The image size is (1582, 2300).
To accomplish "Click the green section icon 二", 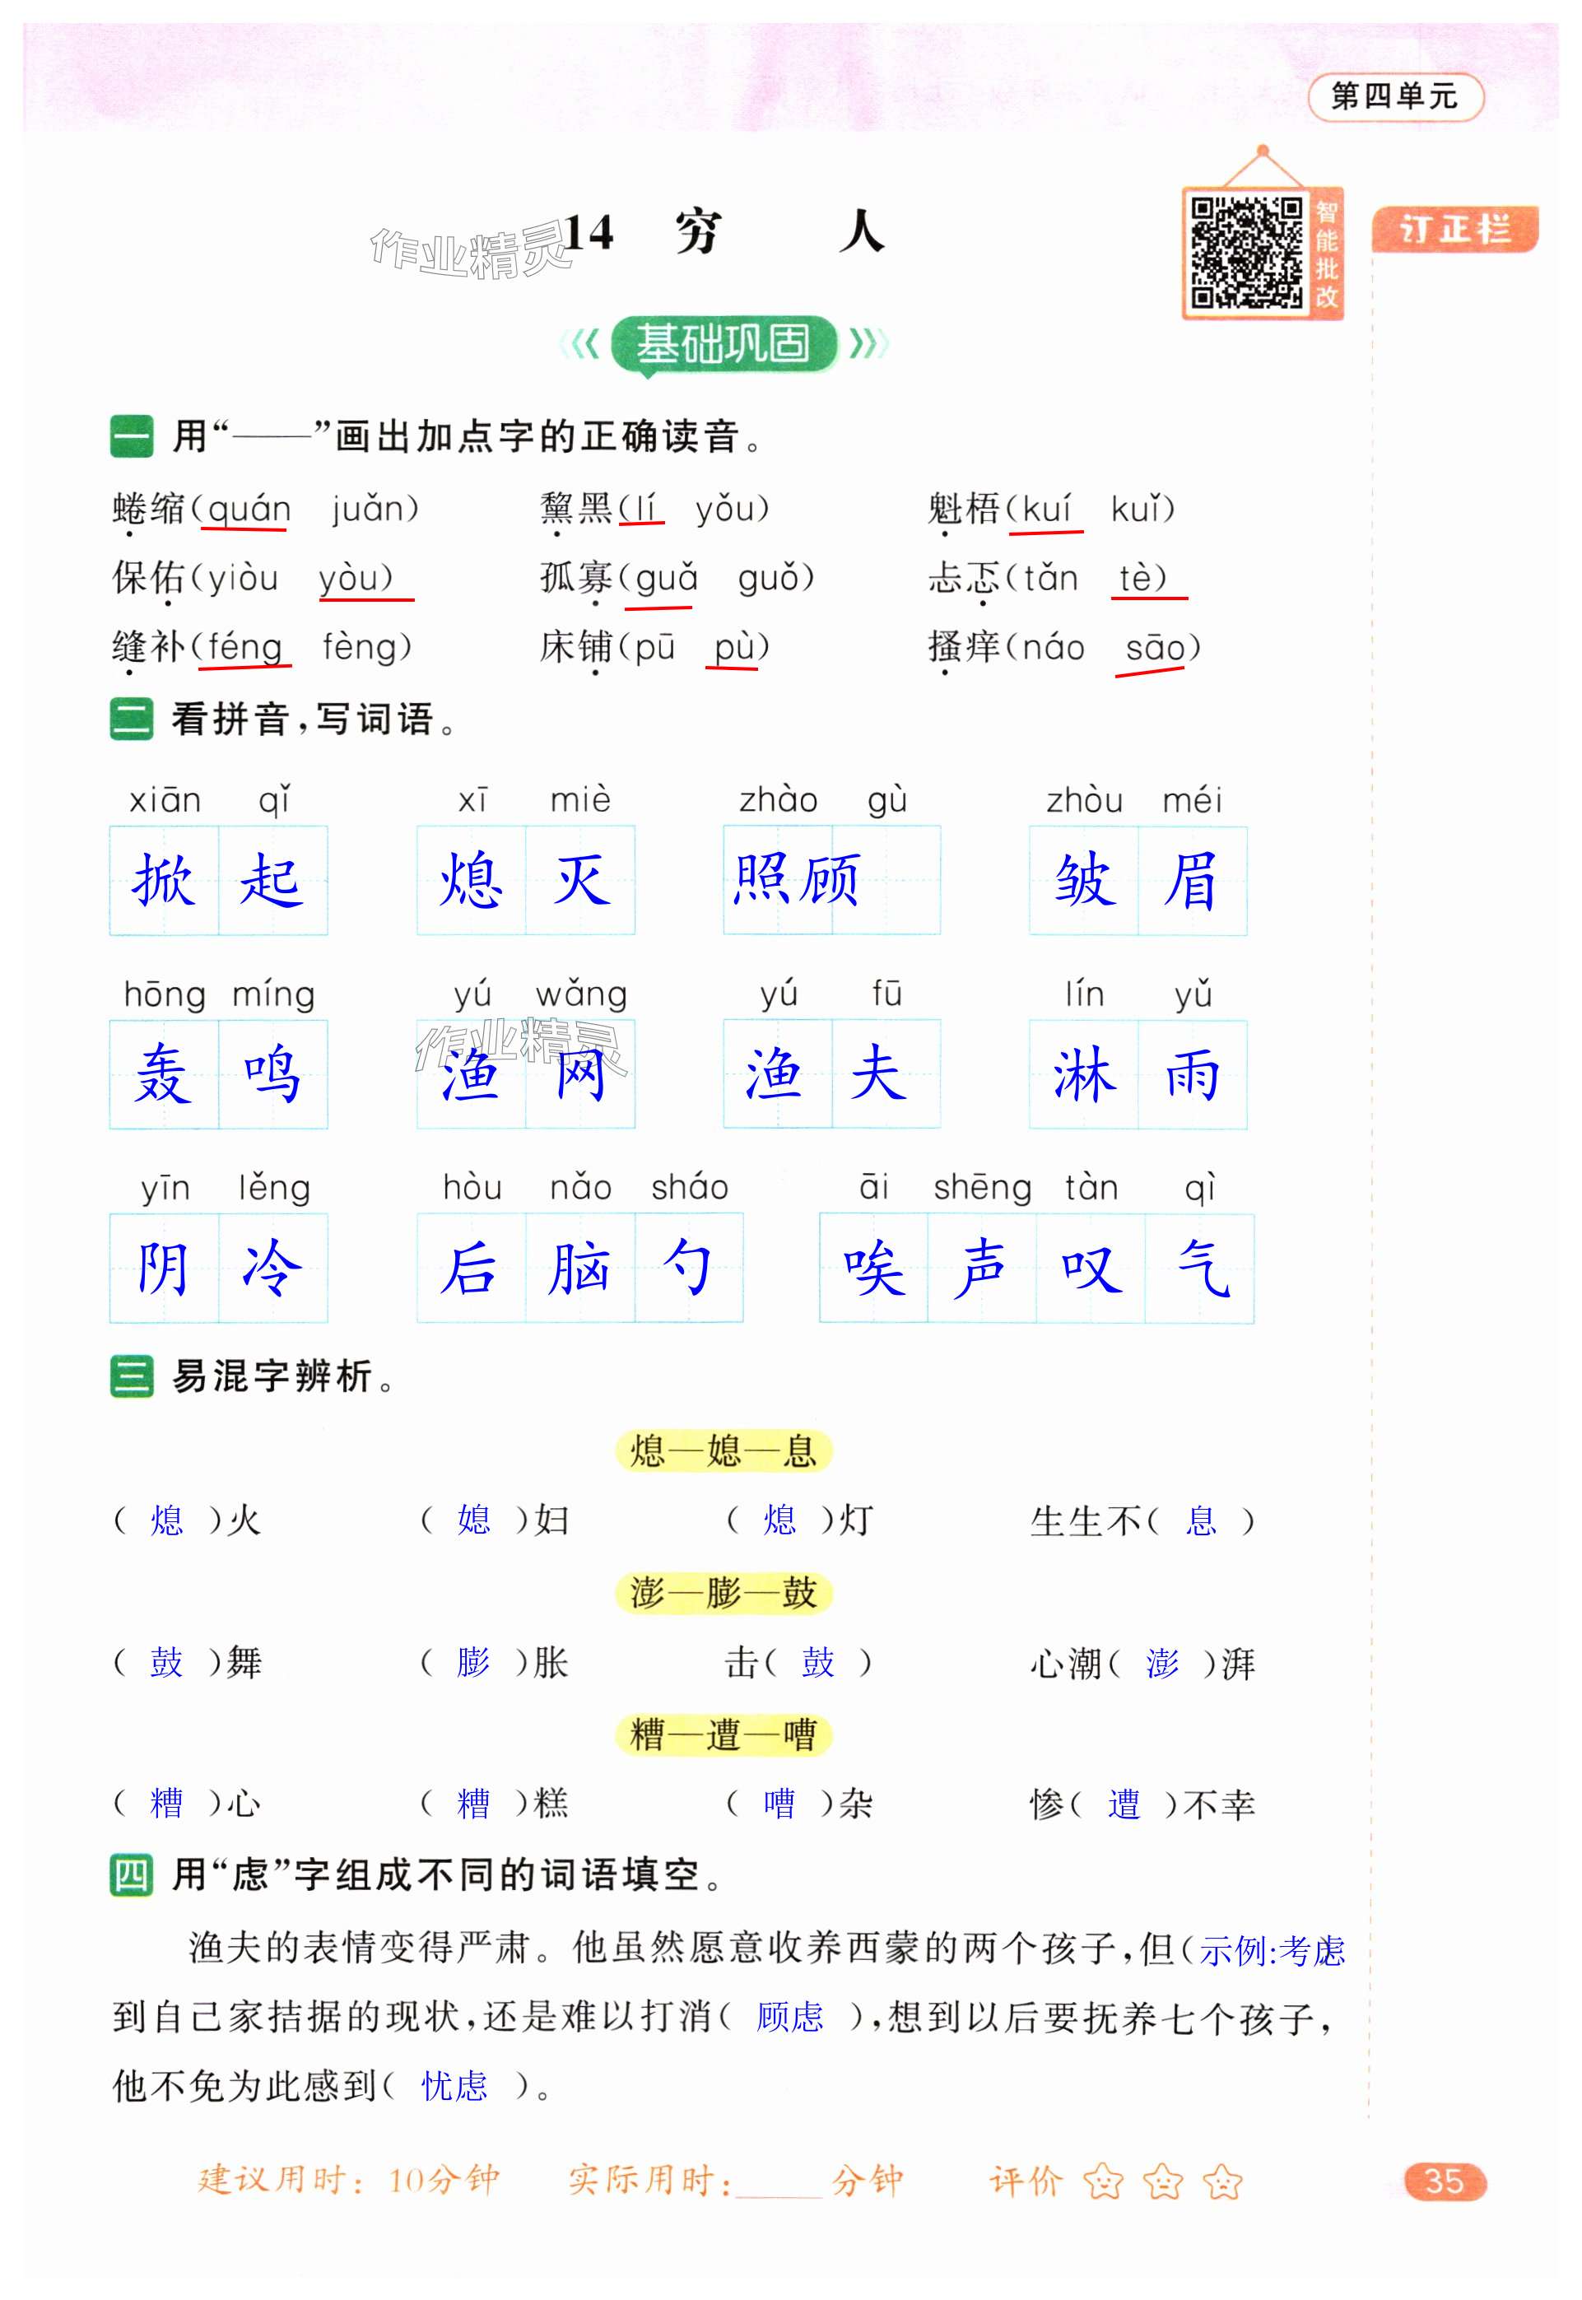I will [131, 719].
